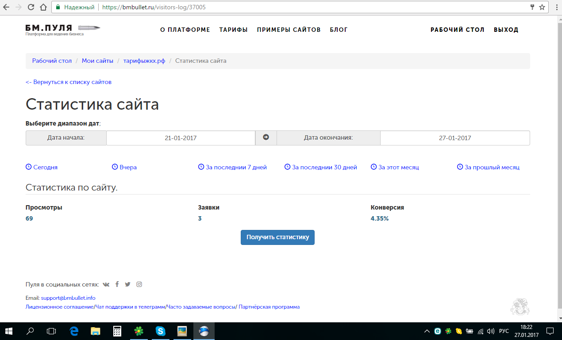The width and height of the screenshot is (562, 340).
Task: Open РАБОЧИЙ СТОЛ in top navigation
Action: (457, 30)
